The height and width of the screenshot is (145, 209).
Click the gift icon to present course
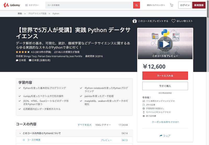pos(135,21)
